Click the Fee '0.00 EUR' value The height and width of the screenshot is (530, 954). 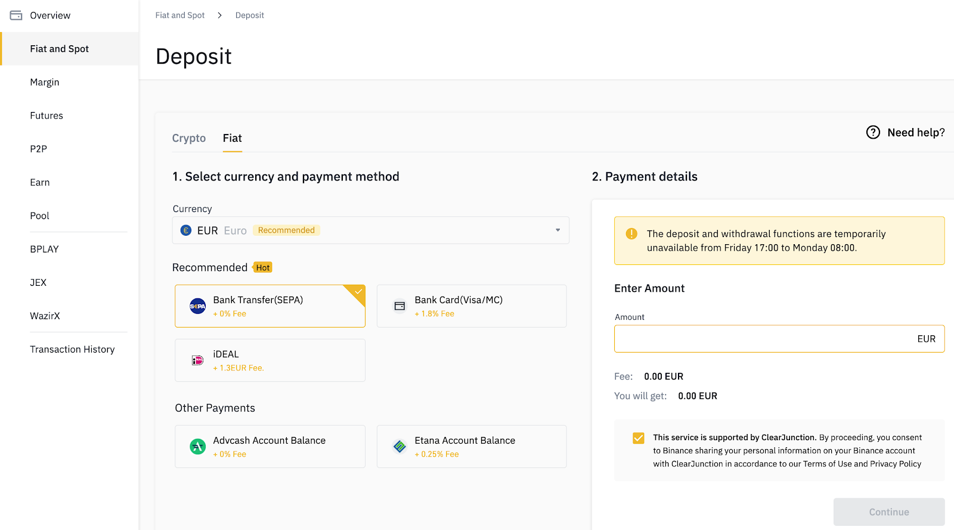point(664,376)
